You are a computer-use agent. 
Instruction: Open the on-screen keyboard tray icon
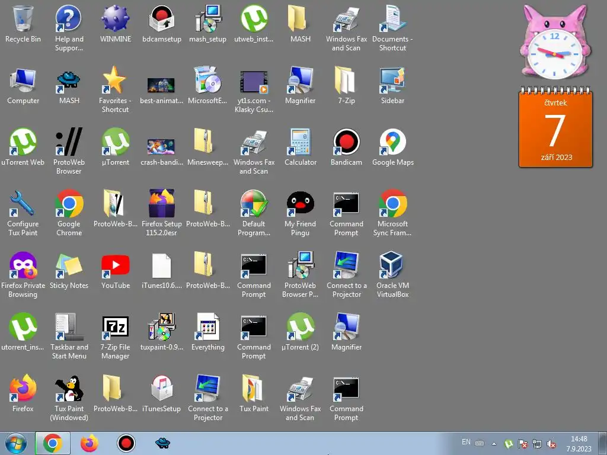click(480, 443)
